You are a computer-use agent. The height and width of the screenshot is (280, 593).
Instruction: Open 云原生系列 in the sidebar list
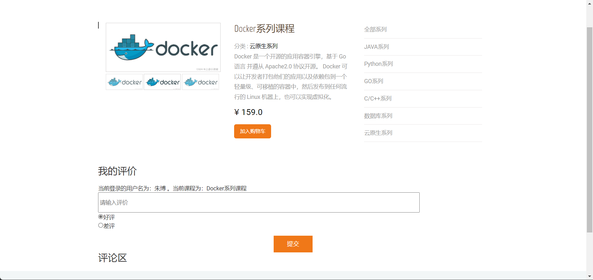378,133
